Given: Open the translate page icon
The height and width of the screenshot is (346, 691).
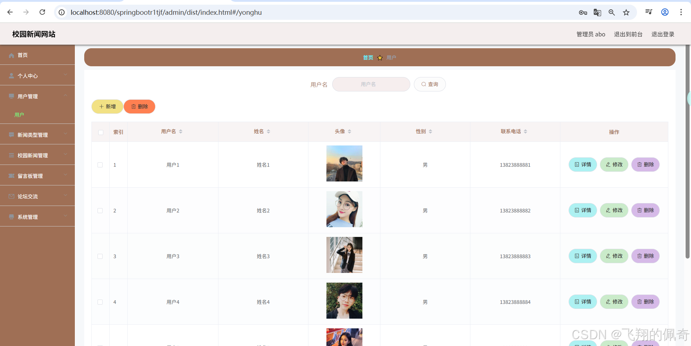Looking at the screenshot, I should click(597, 13).
